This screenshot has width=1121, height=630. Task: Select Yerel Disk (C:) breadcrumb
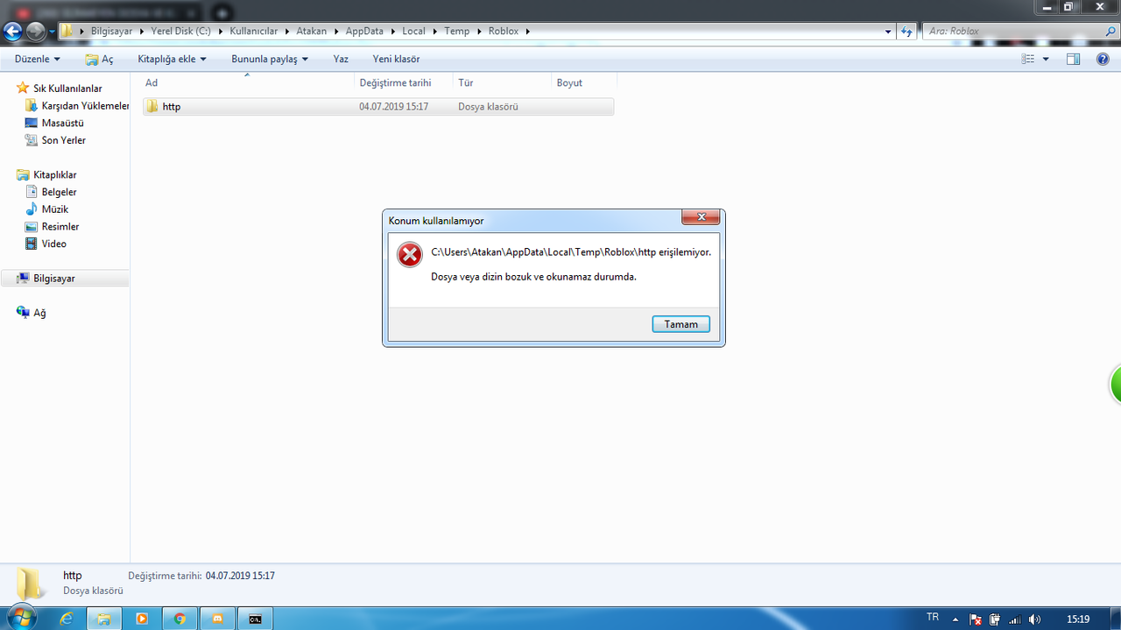180,32
